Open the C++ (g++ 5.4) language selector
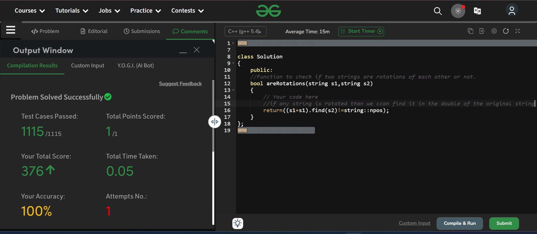 click(246, 31)
